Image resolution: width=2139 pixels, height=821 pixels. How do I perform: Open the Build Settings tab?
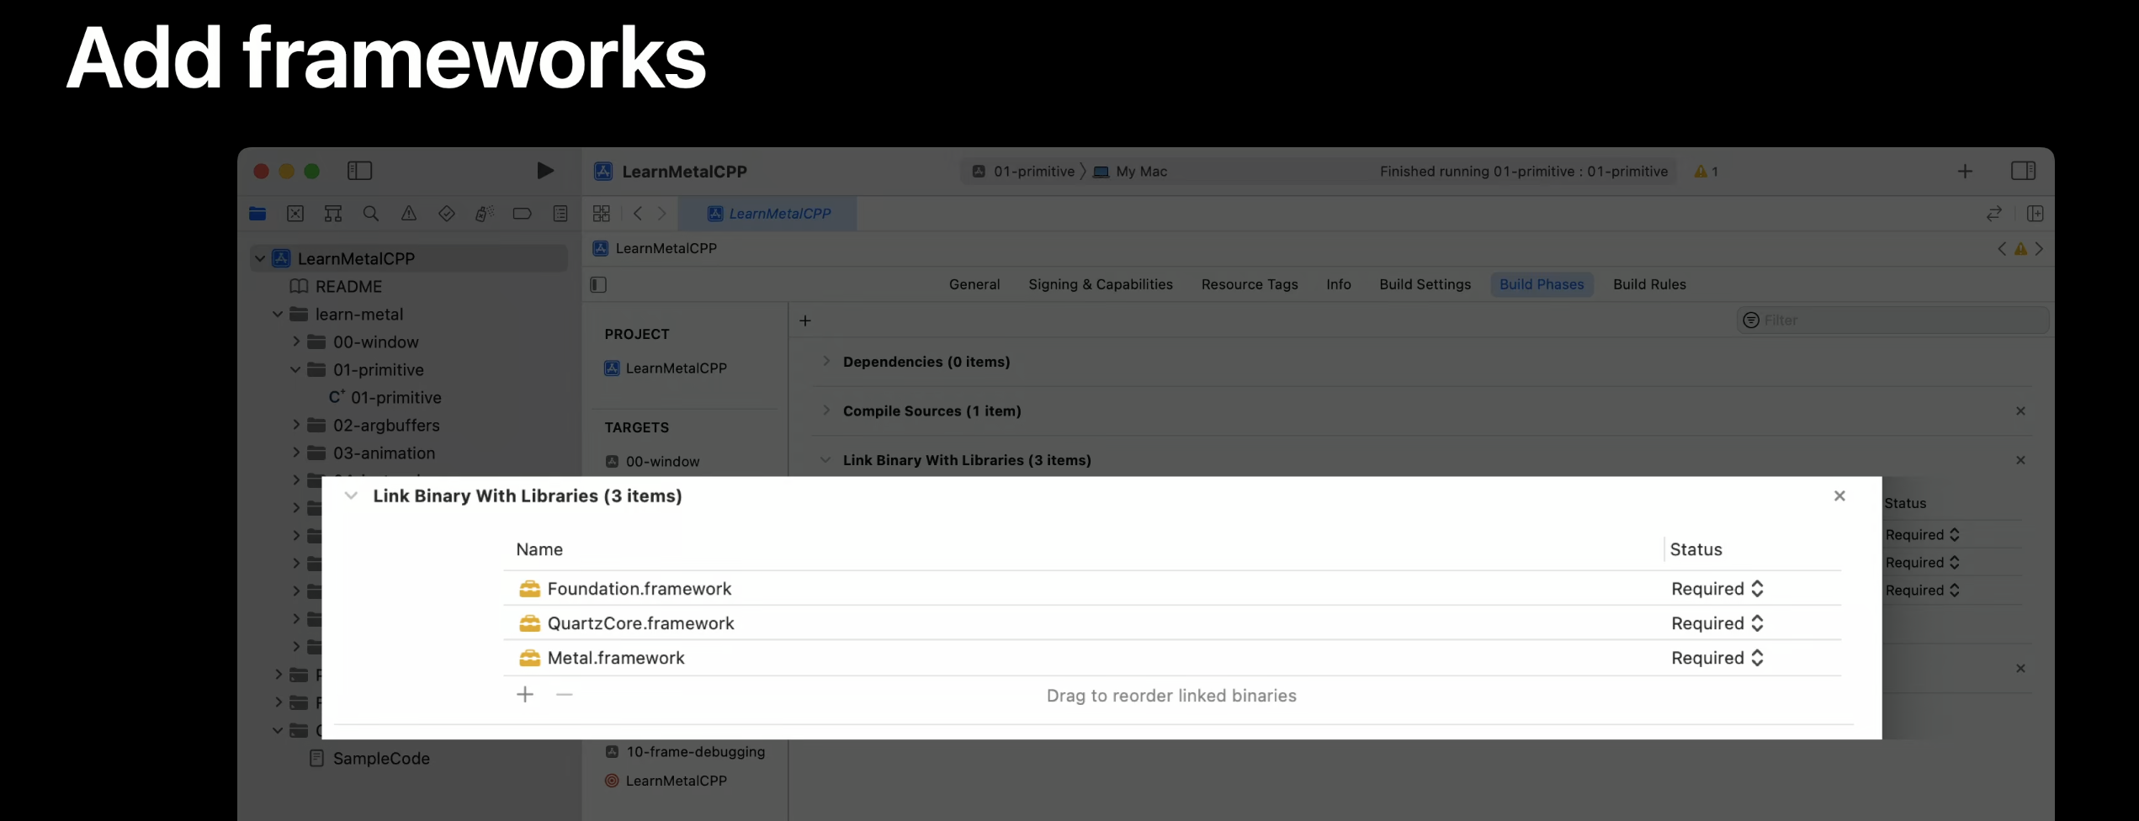[1425, 284]
